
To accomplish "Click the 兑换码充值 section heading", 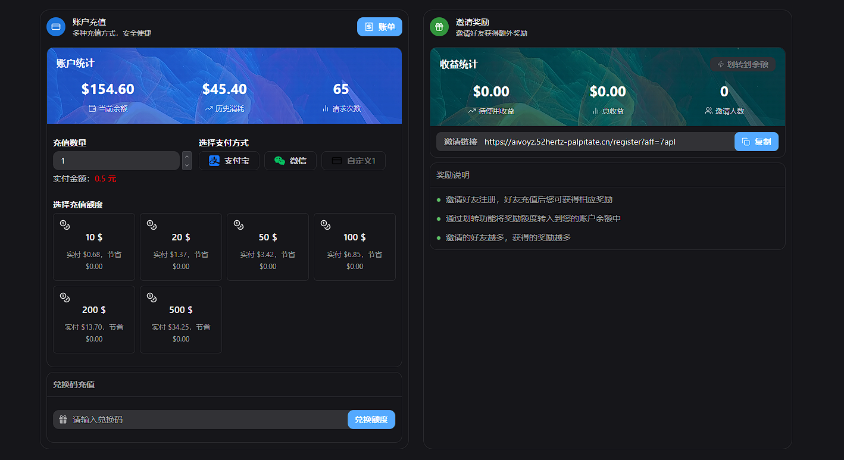I will 74,384.
